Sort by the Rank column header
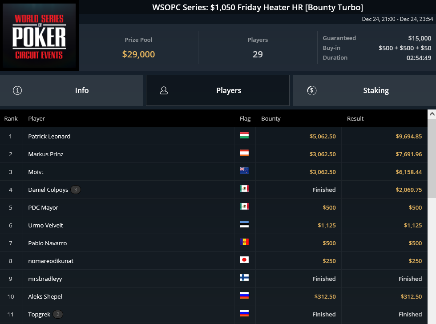This screenshot has width=436, height=324. tap(11, 119)
